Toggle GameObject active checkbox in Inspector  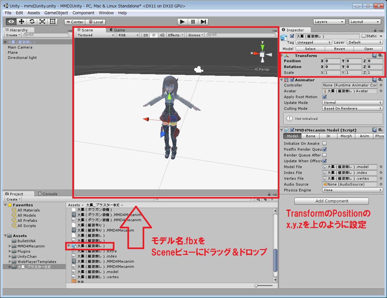coord(292,36)
